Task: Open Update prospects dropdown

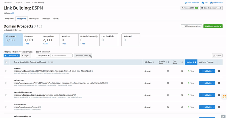Action: tap(213, 26)
